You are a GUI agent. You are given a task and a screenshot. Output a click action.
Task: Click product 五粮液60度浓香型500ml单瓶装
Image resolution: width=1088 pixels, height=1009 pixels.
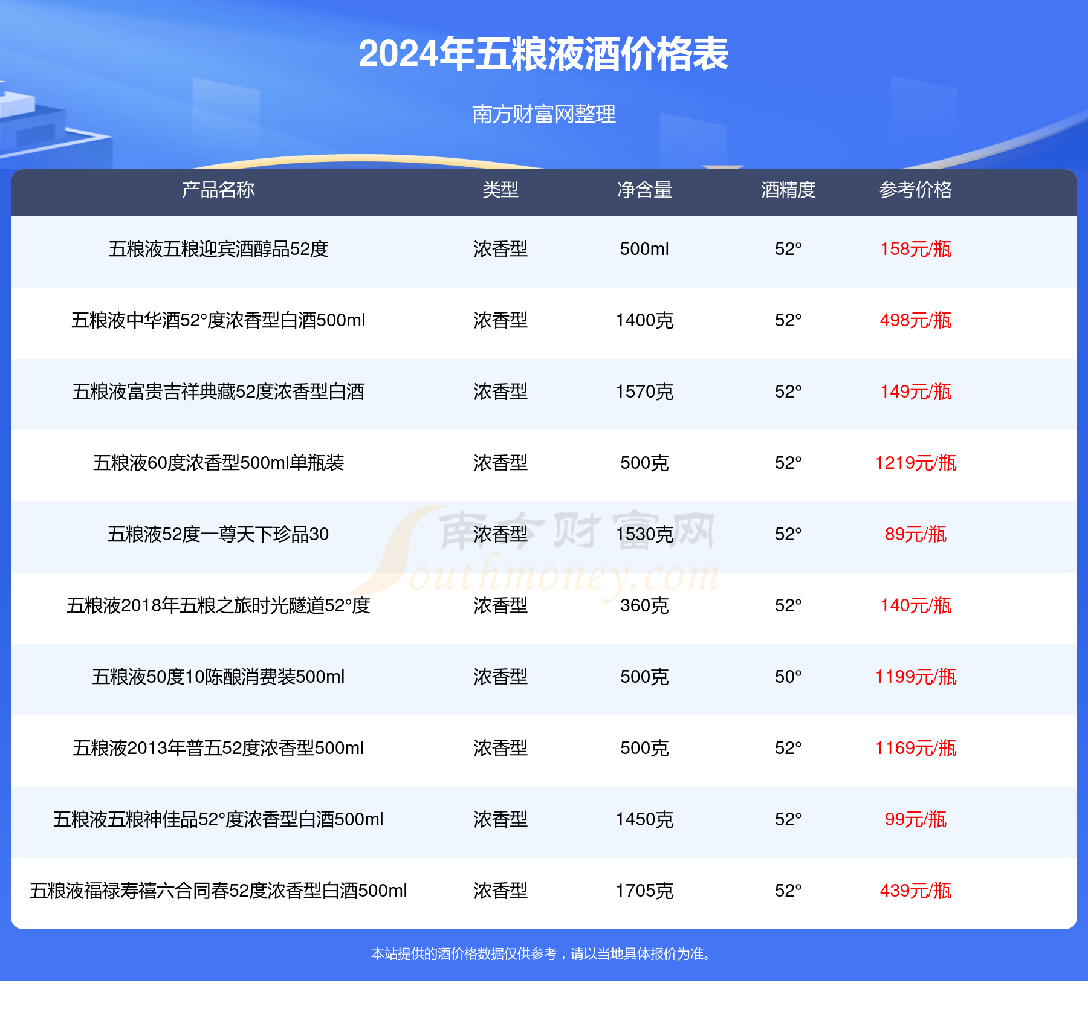click(x=218, y=463)
